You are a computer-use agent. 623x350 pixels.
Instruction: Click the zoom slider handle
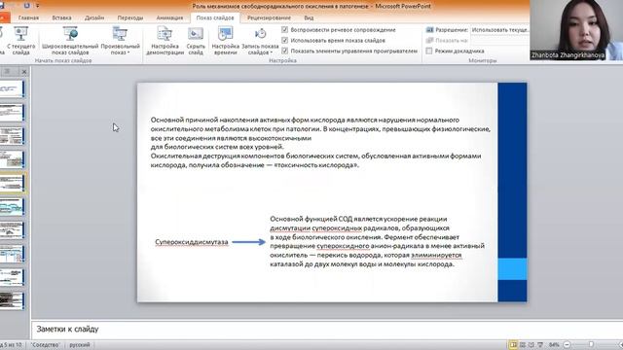point(591,345)
